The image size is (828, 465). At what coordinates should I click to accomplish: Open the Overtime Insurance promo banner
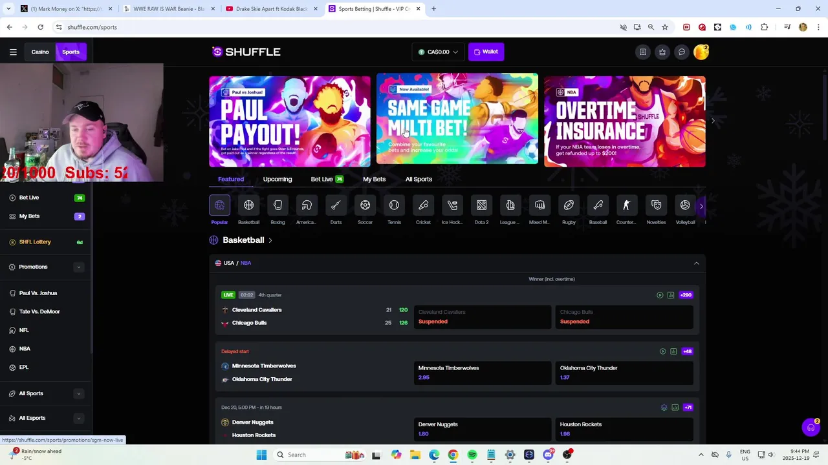point(624,121)
